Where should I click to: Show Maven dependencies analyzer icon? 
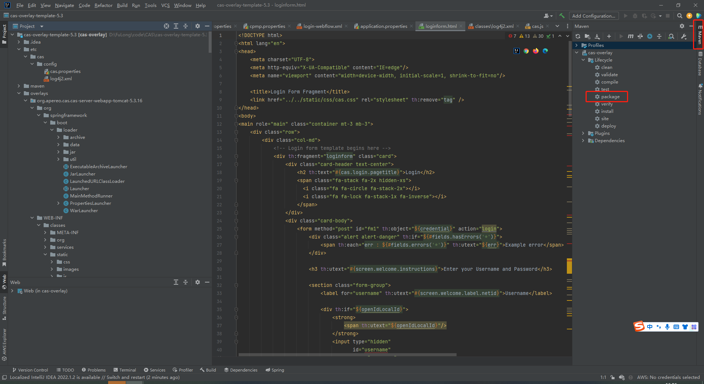671,36
